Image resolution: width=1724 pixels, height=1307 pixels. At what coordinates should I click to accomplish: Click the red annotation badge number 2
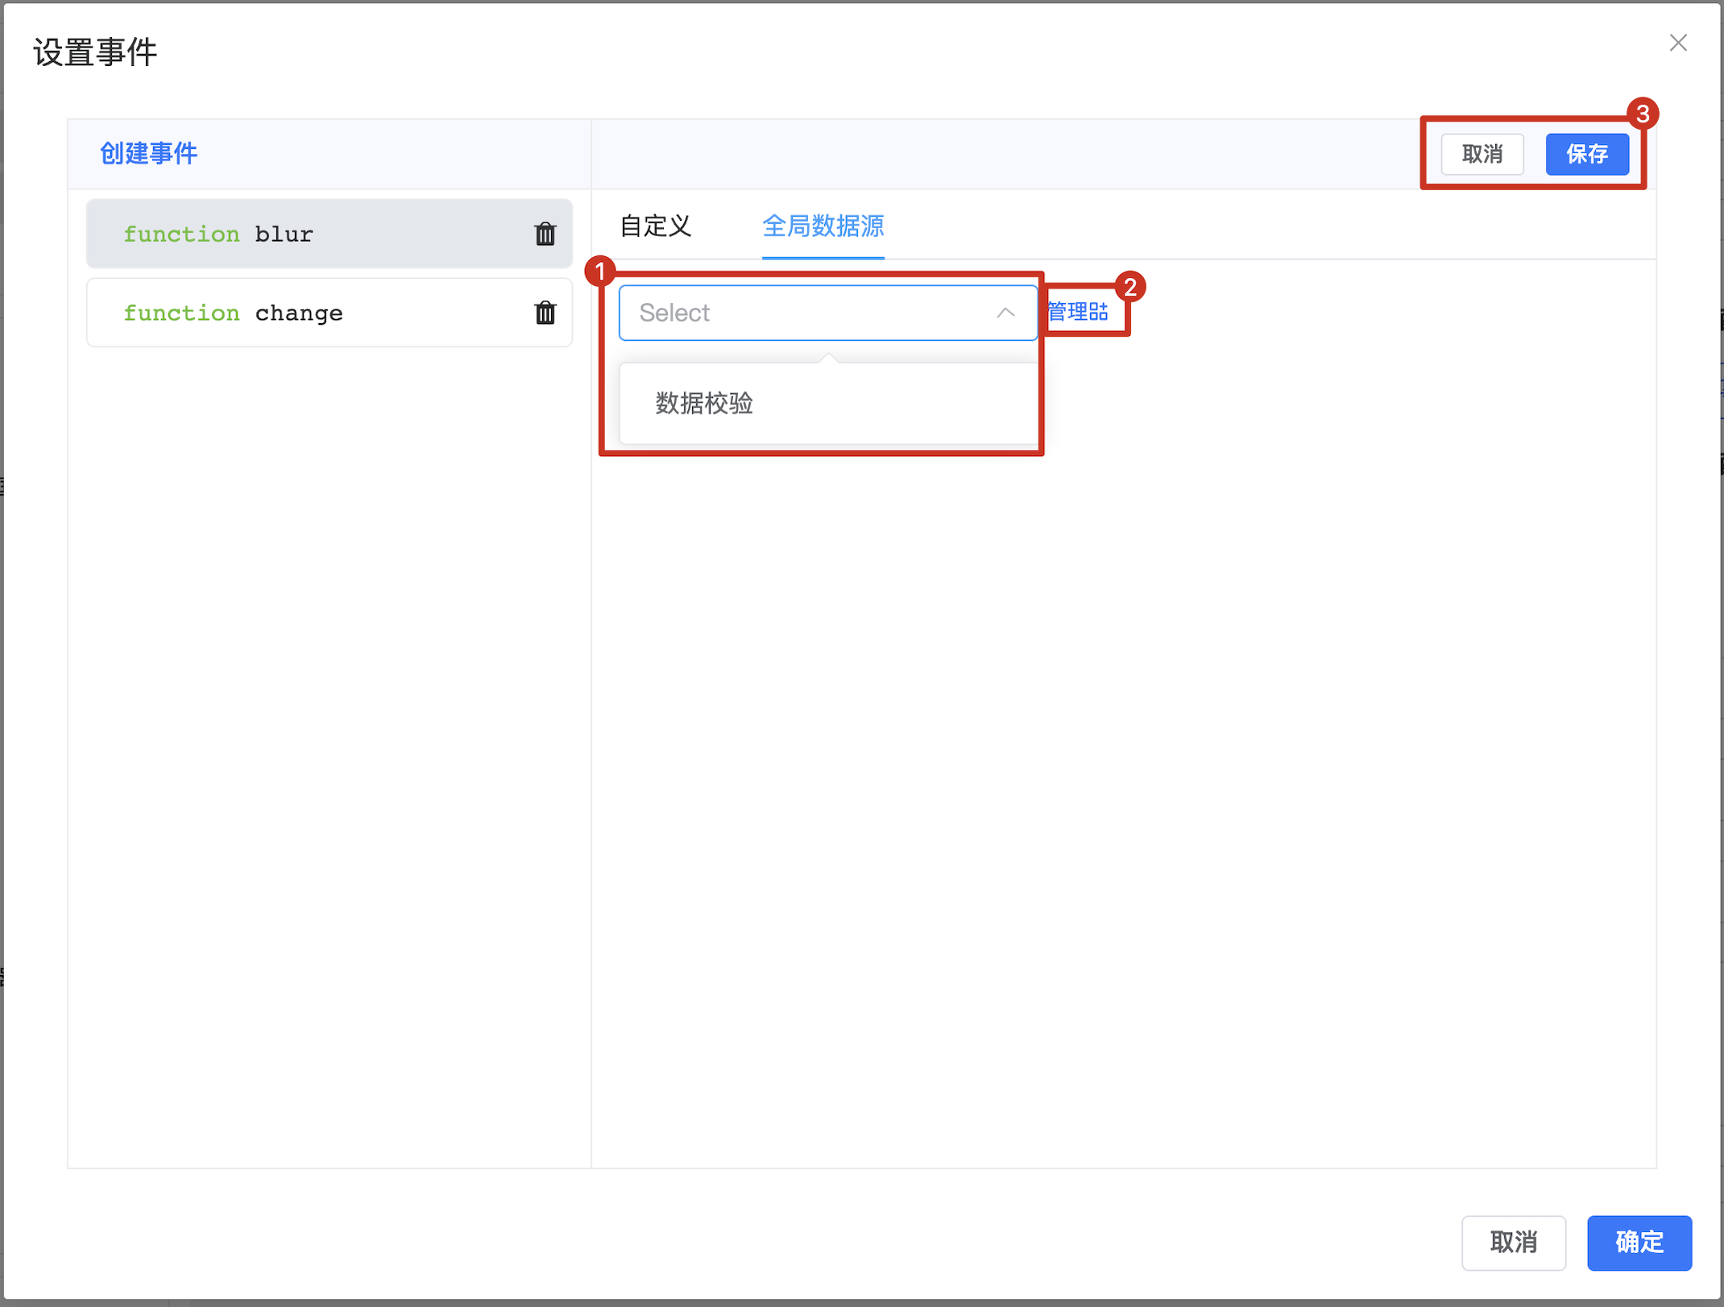(x=1130, y=286)
